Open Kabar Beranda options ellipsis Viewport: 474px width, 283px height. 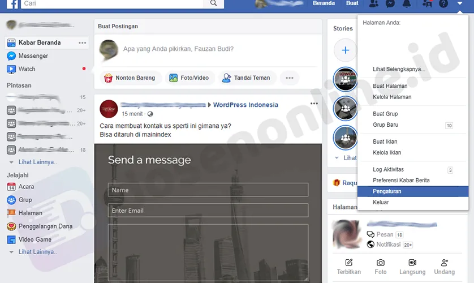[83, 43]
